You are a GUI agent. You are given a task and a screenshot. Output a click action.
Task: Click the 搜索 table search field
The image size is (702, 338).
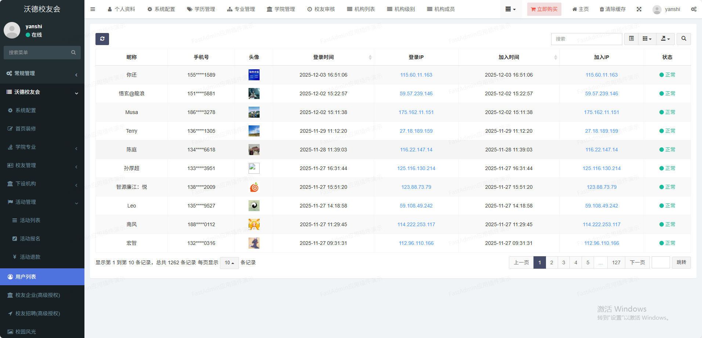[586, 39]
